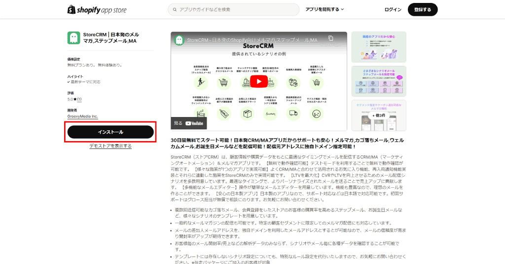Open the second screenshot thumbnail about シナリオメール
Image resolution: width=505 pixels, height=264 pixels.
[378, 81]
